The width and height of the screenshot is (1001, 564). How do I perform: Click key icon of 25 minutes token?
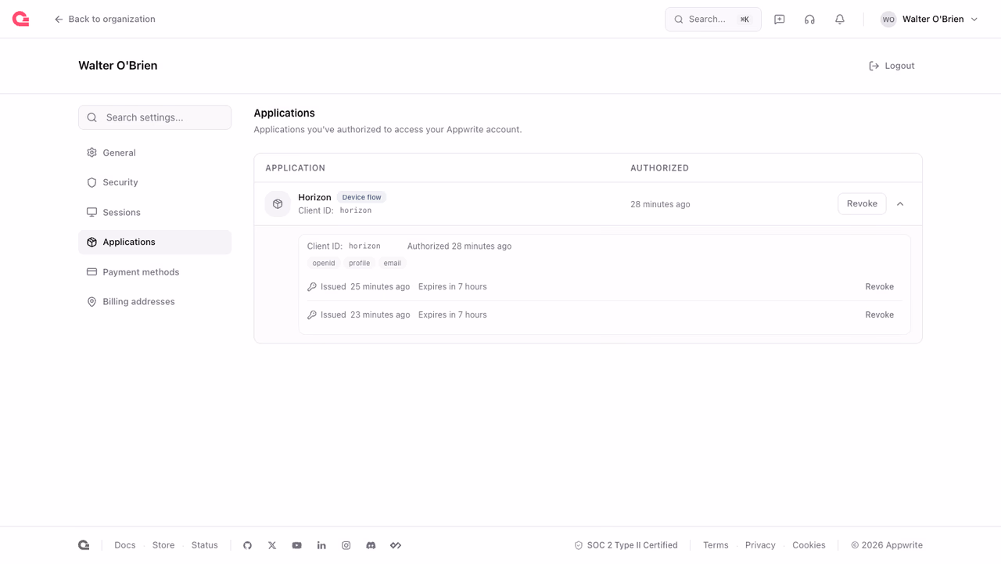click(312, 287)
